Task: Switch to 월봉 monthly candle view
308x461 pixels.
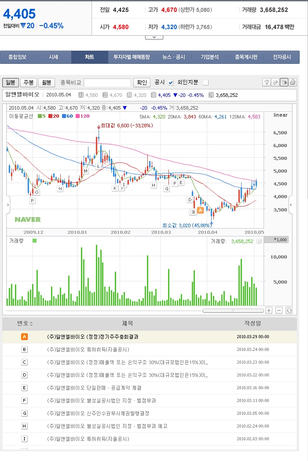Action: tap(47, 83)
